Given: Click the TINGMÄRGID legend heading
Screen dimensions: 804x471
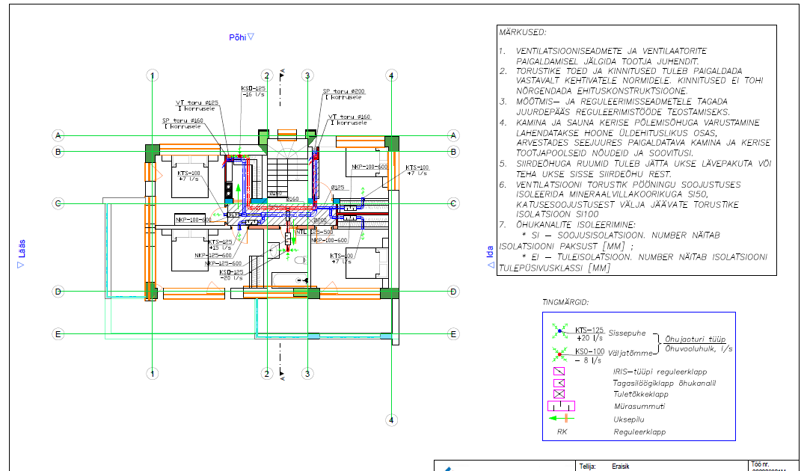Looking at the screenshot, I should click(565, 302).
